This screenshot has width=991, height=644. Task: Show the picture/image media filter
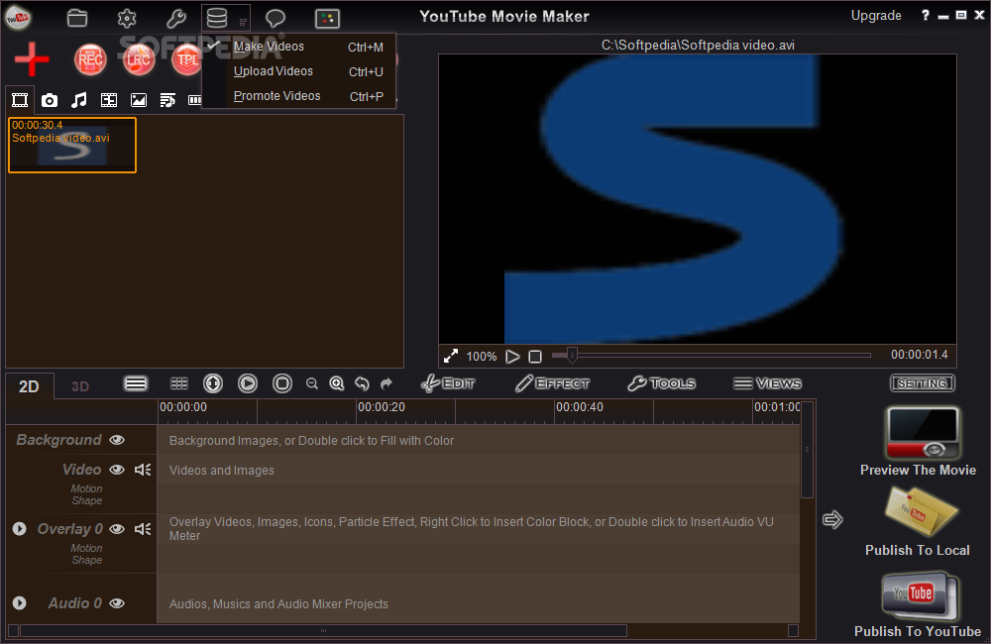pos(139,100)
